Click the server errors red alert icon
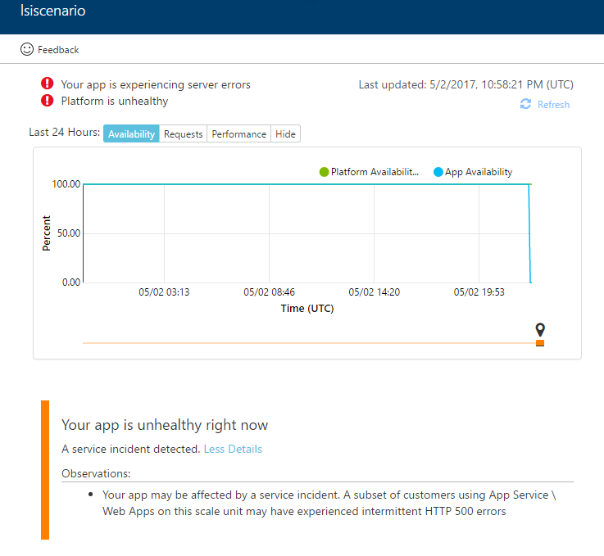Viewport: 604px width, 556px height. 48,84
